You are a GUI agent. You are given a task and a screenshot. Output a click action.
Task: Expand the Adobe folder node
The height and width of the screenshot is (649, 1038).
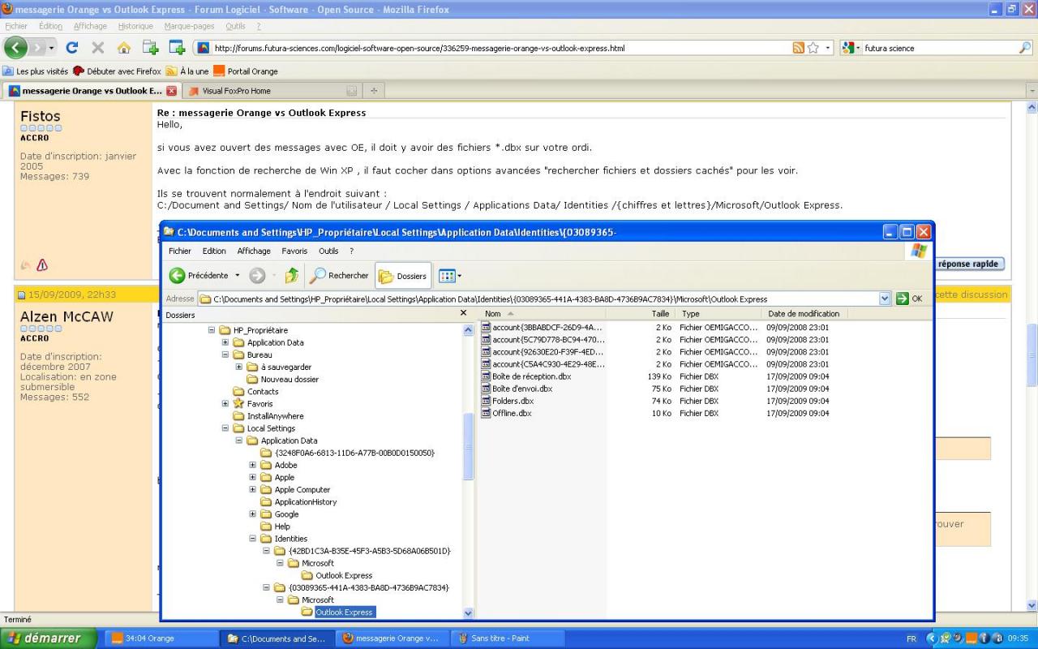[x=253, y=465]
